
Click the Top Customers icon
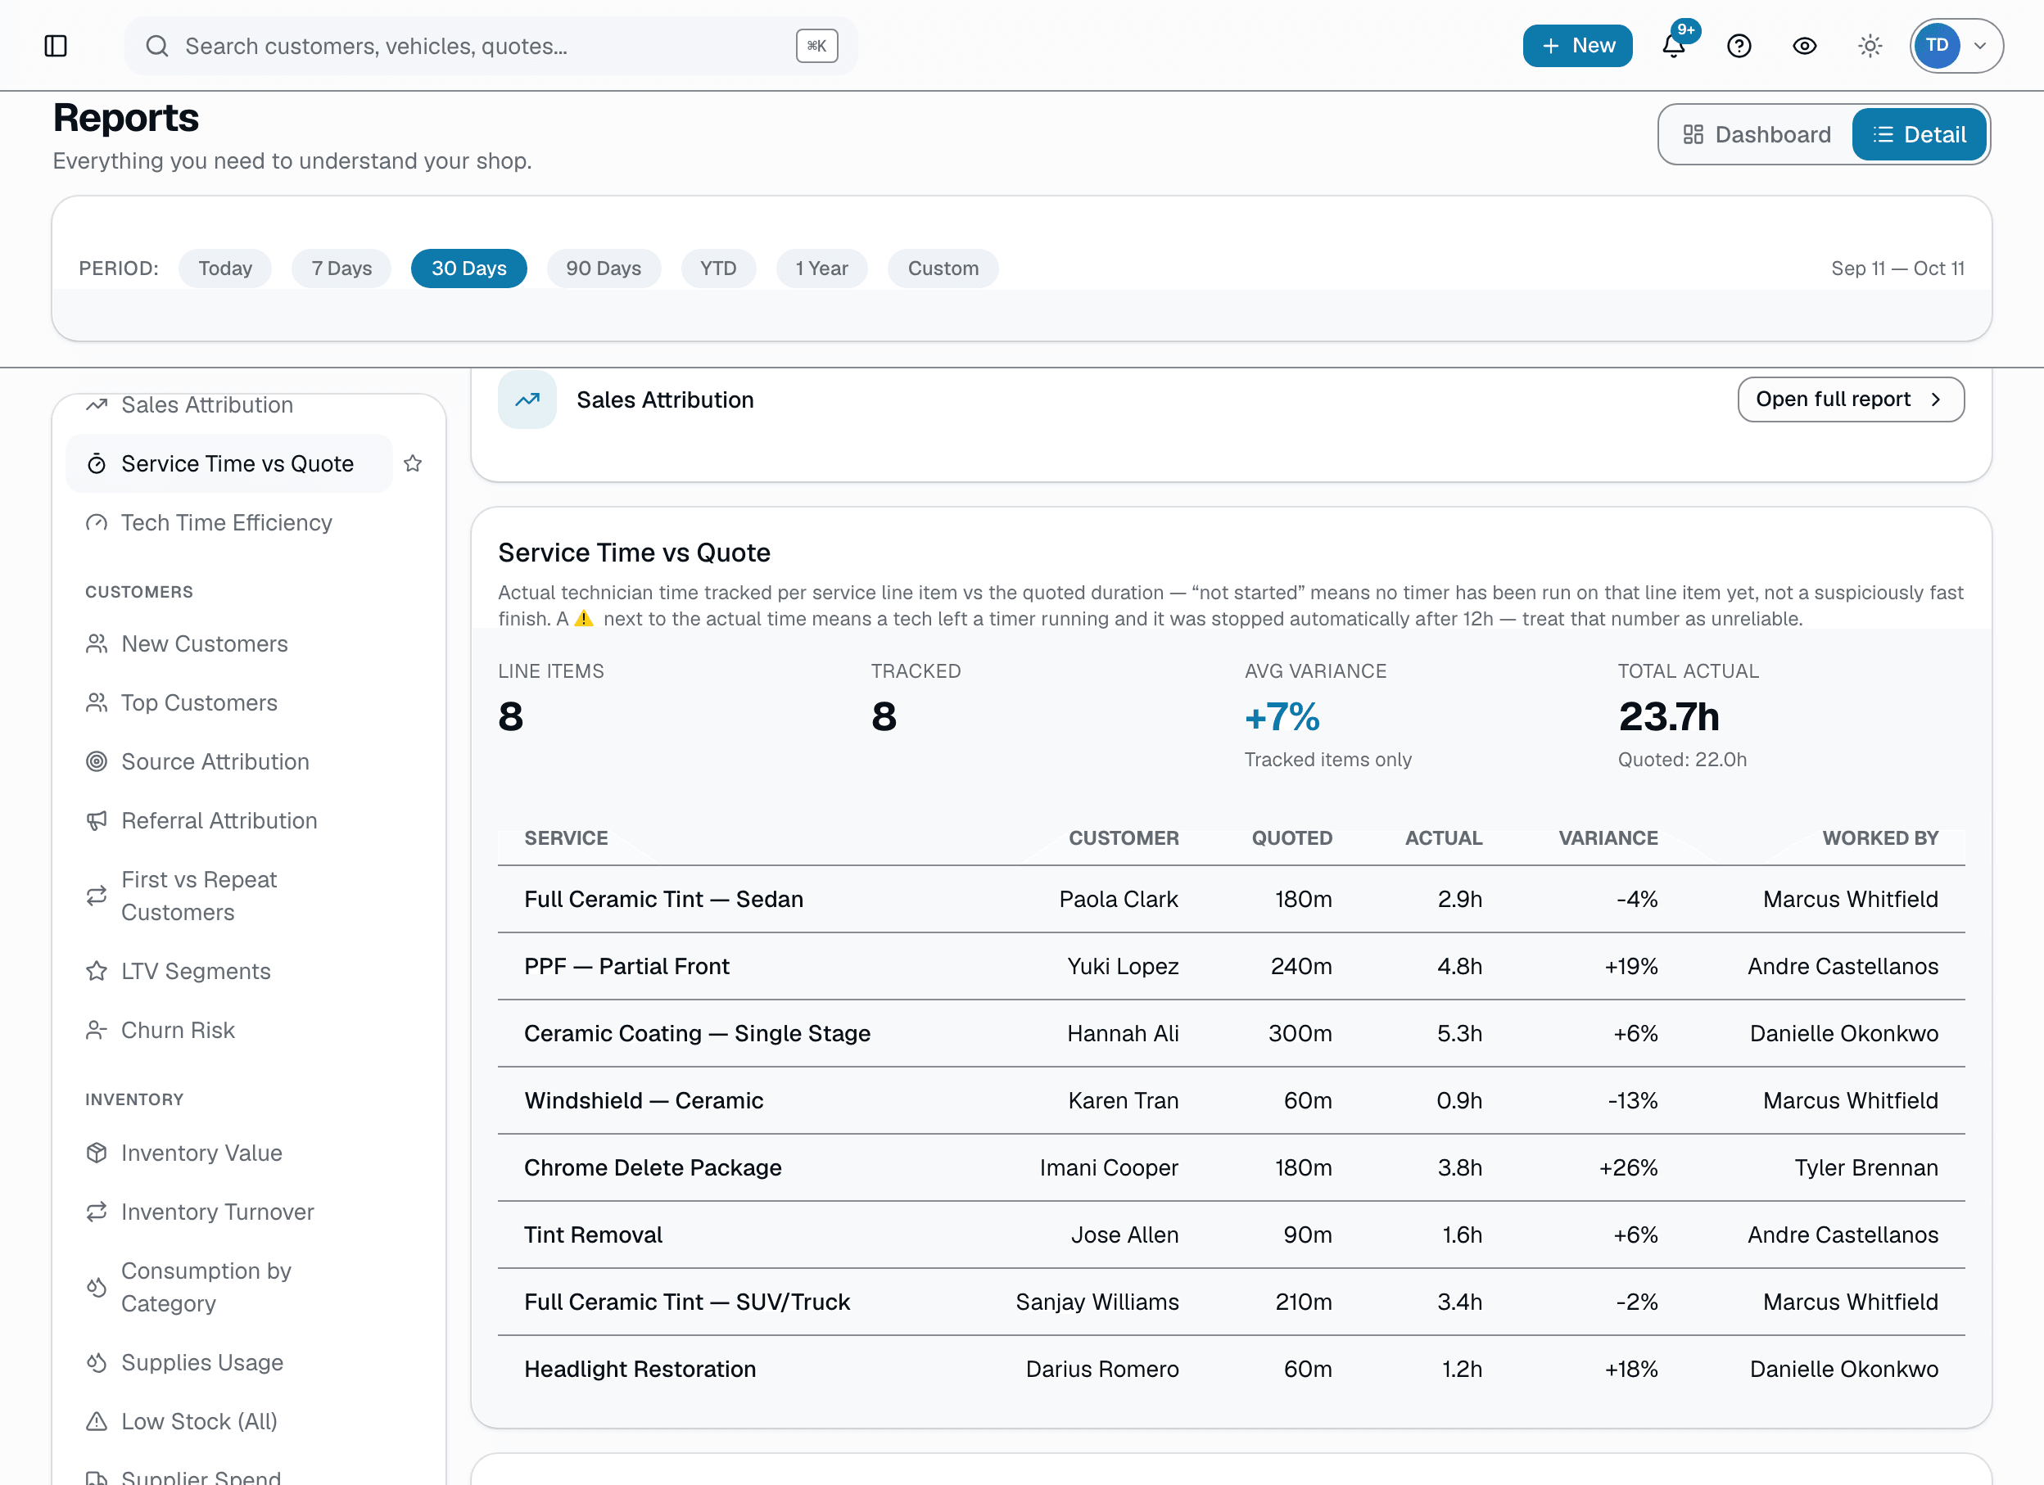click(97, 703)
